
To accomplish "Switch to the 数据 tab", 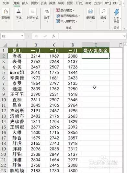I will [52, 3].
